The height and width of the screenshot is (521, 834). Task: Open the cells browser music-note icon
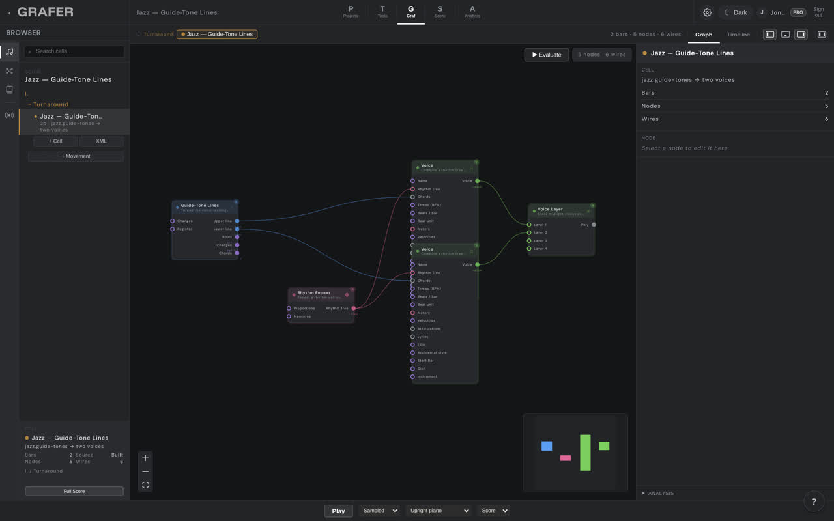pos(9,52)
